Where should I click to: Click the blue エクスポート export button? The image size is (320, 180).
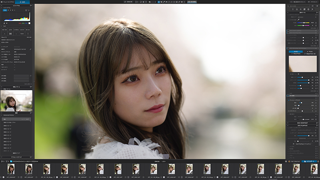click(309, 161)
